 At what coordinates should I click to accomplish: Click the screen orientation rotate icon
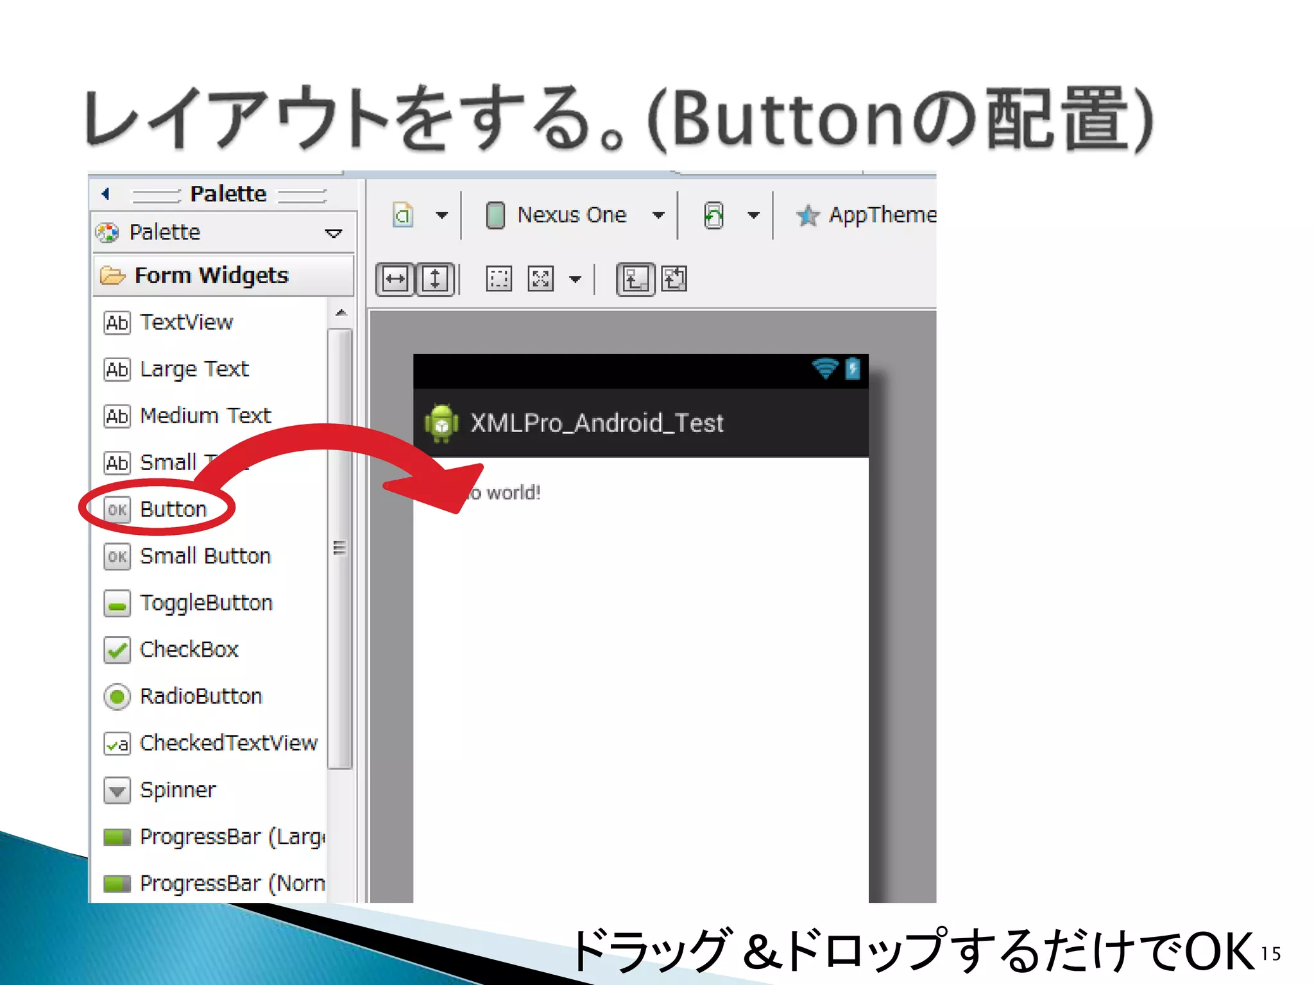[713, 215]
